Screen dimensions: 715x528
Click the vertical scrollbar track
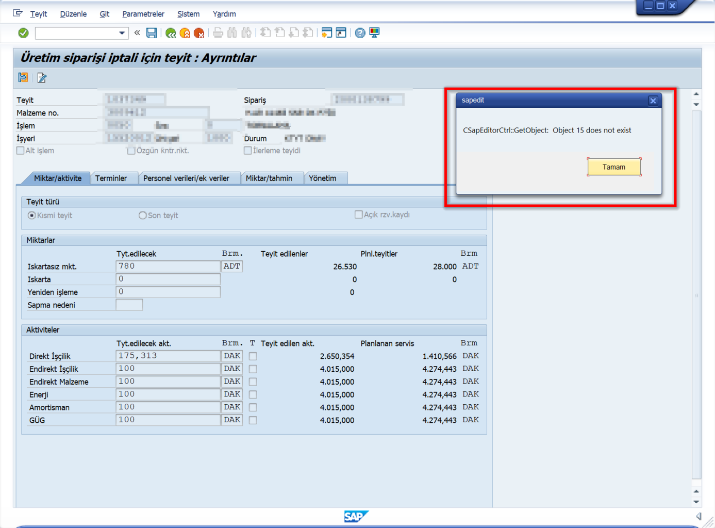click(696, 295)
